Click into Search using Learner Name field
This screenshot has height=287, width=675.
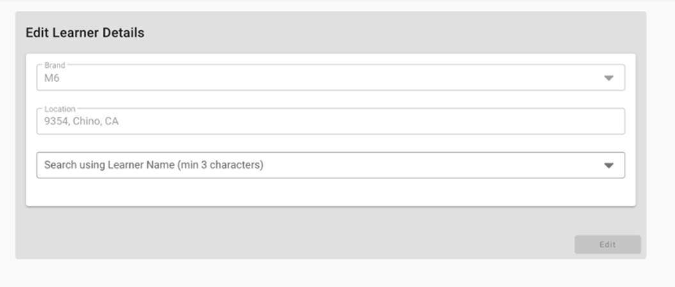coord(320,165)
